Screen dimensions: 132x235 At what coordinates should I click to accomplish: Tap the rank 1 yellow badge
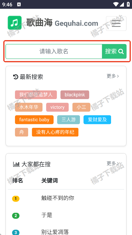coord(16,199)
